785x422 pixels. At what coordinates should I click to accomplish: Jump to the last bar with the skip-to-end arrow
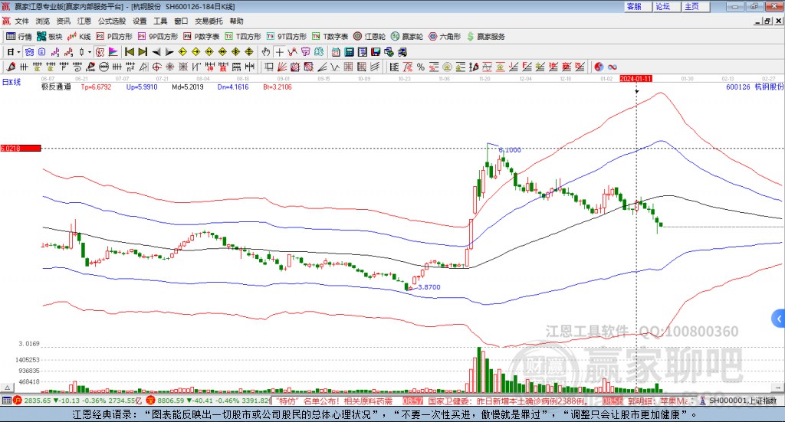pos(143,52)
